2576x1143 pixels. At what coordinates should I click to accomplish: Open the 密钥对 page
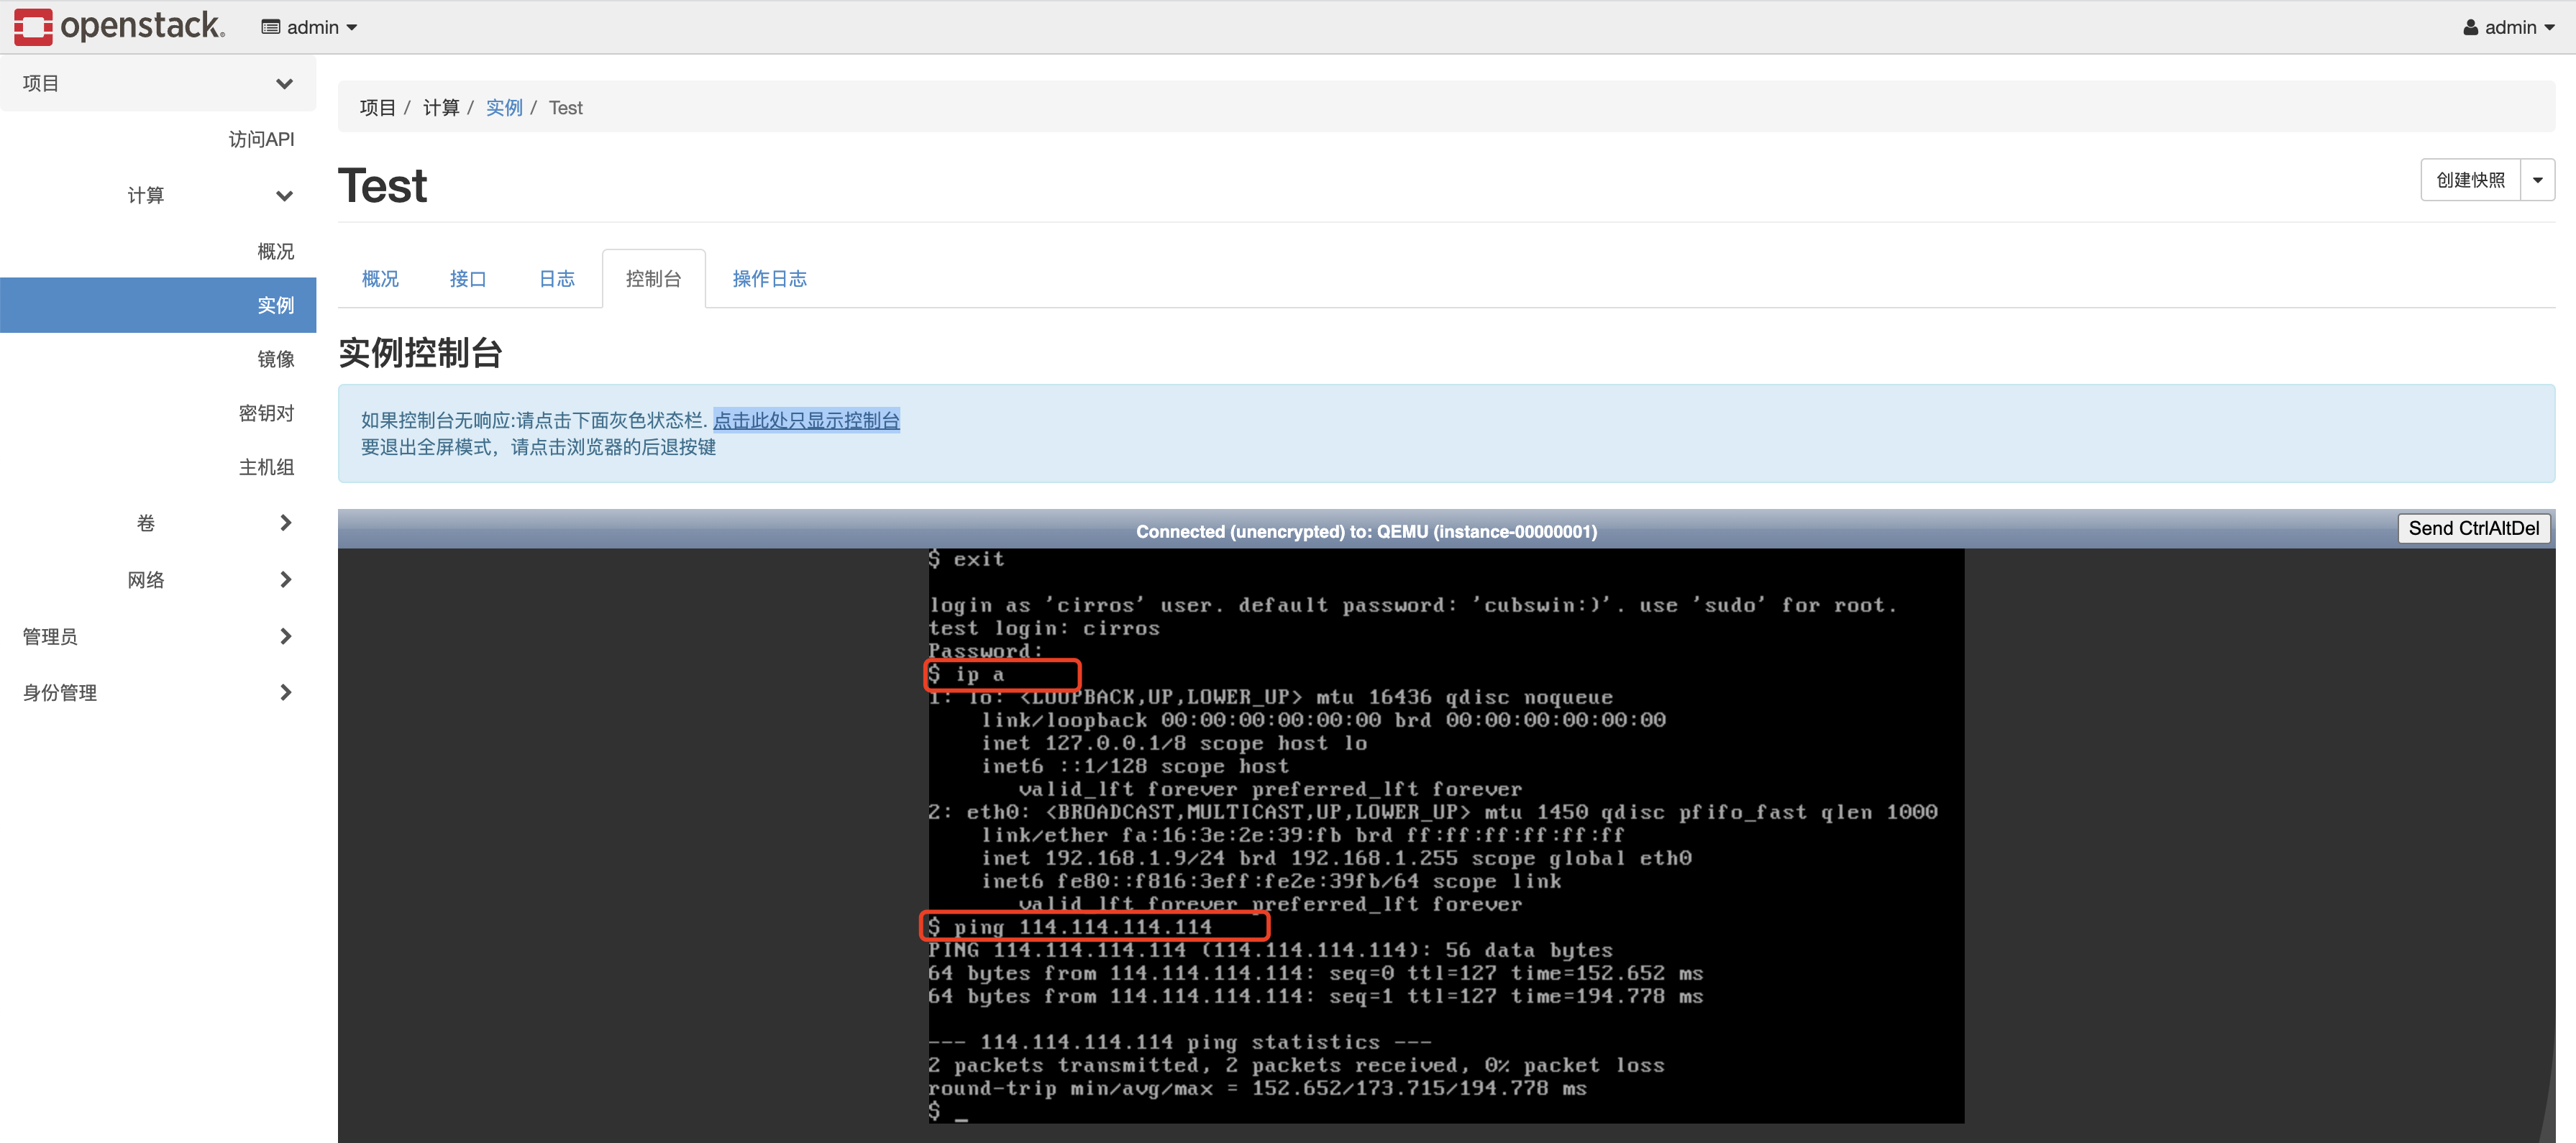[x=266, y=412]
